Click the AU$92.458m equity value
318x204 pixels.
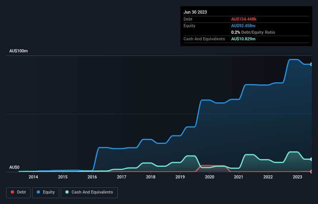click(243, 26)
